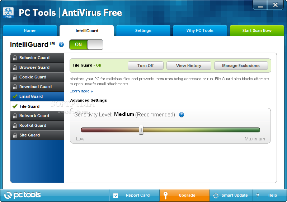Select Cookie Guard in sidebar
Screen dimensions: 287x202
(37, 77)
